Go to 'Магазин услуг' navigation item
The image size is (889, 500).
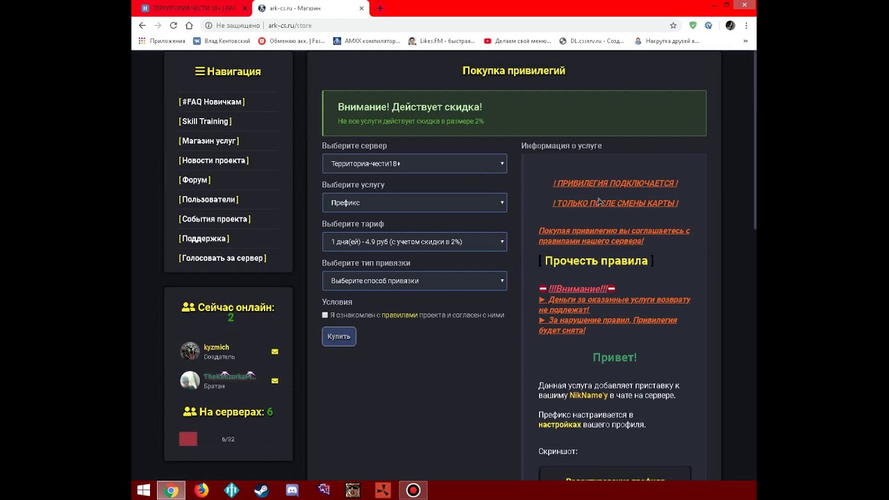(x=209, y=141)
